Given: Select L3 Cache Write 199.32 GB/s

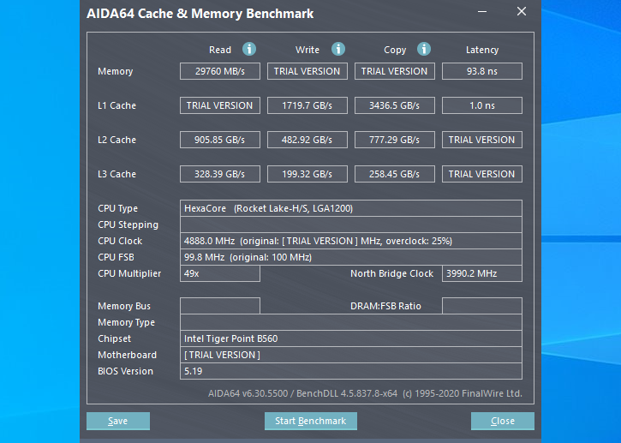Looking at the screenshot, I should pyautogui.click(x=308, y=174).
